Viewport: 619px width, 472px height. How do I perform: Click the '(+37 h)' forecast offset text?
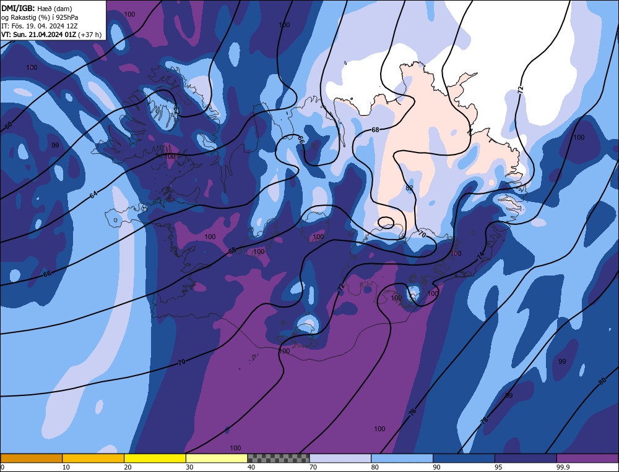[90, 35]
